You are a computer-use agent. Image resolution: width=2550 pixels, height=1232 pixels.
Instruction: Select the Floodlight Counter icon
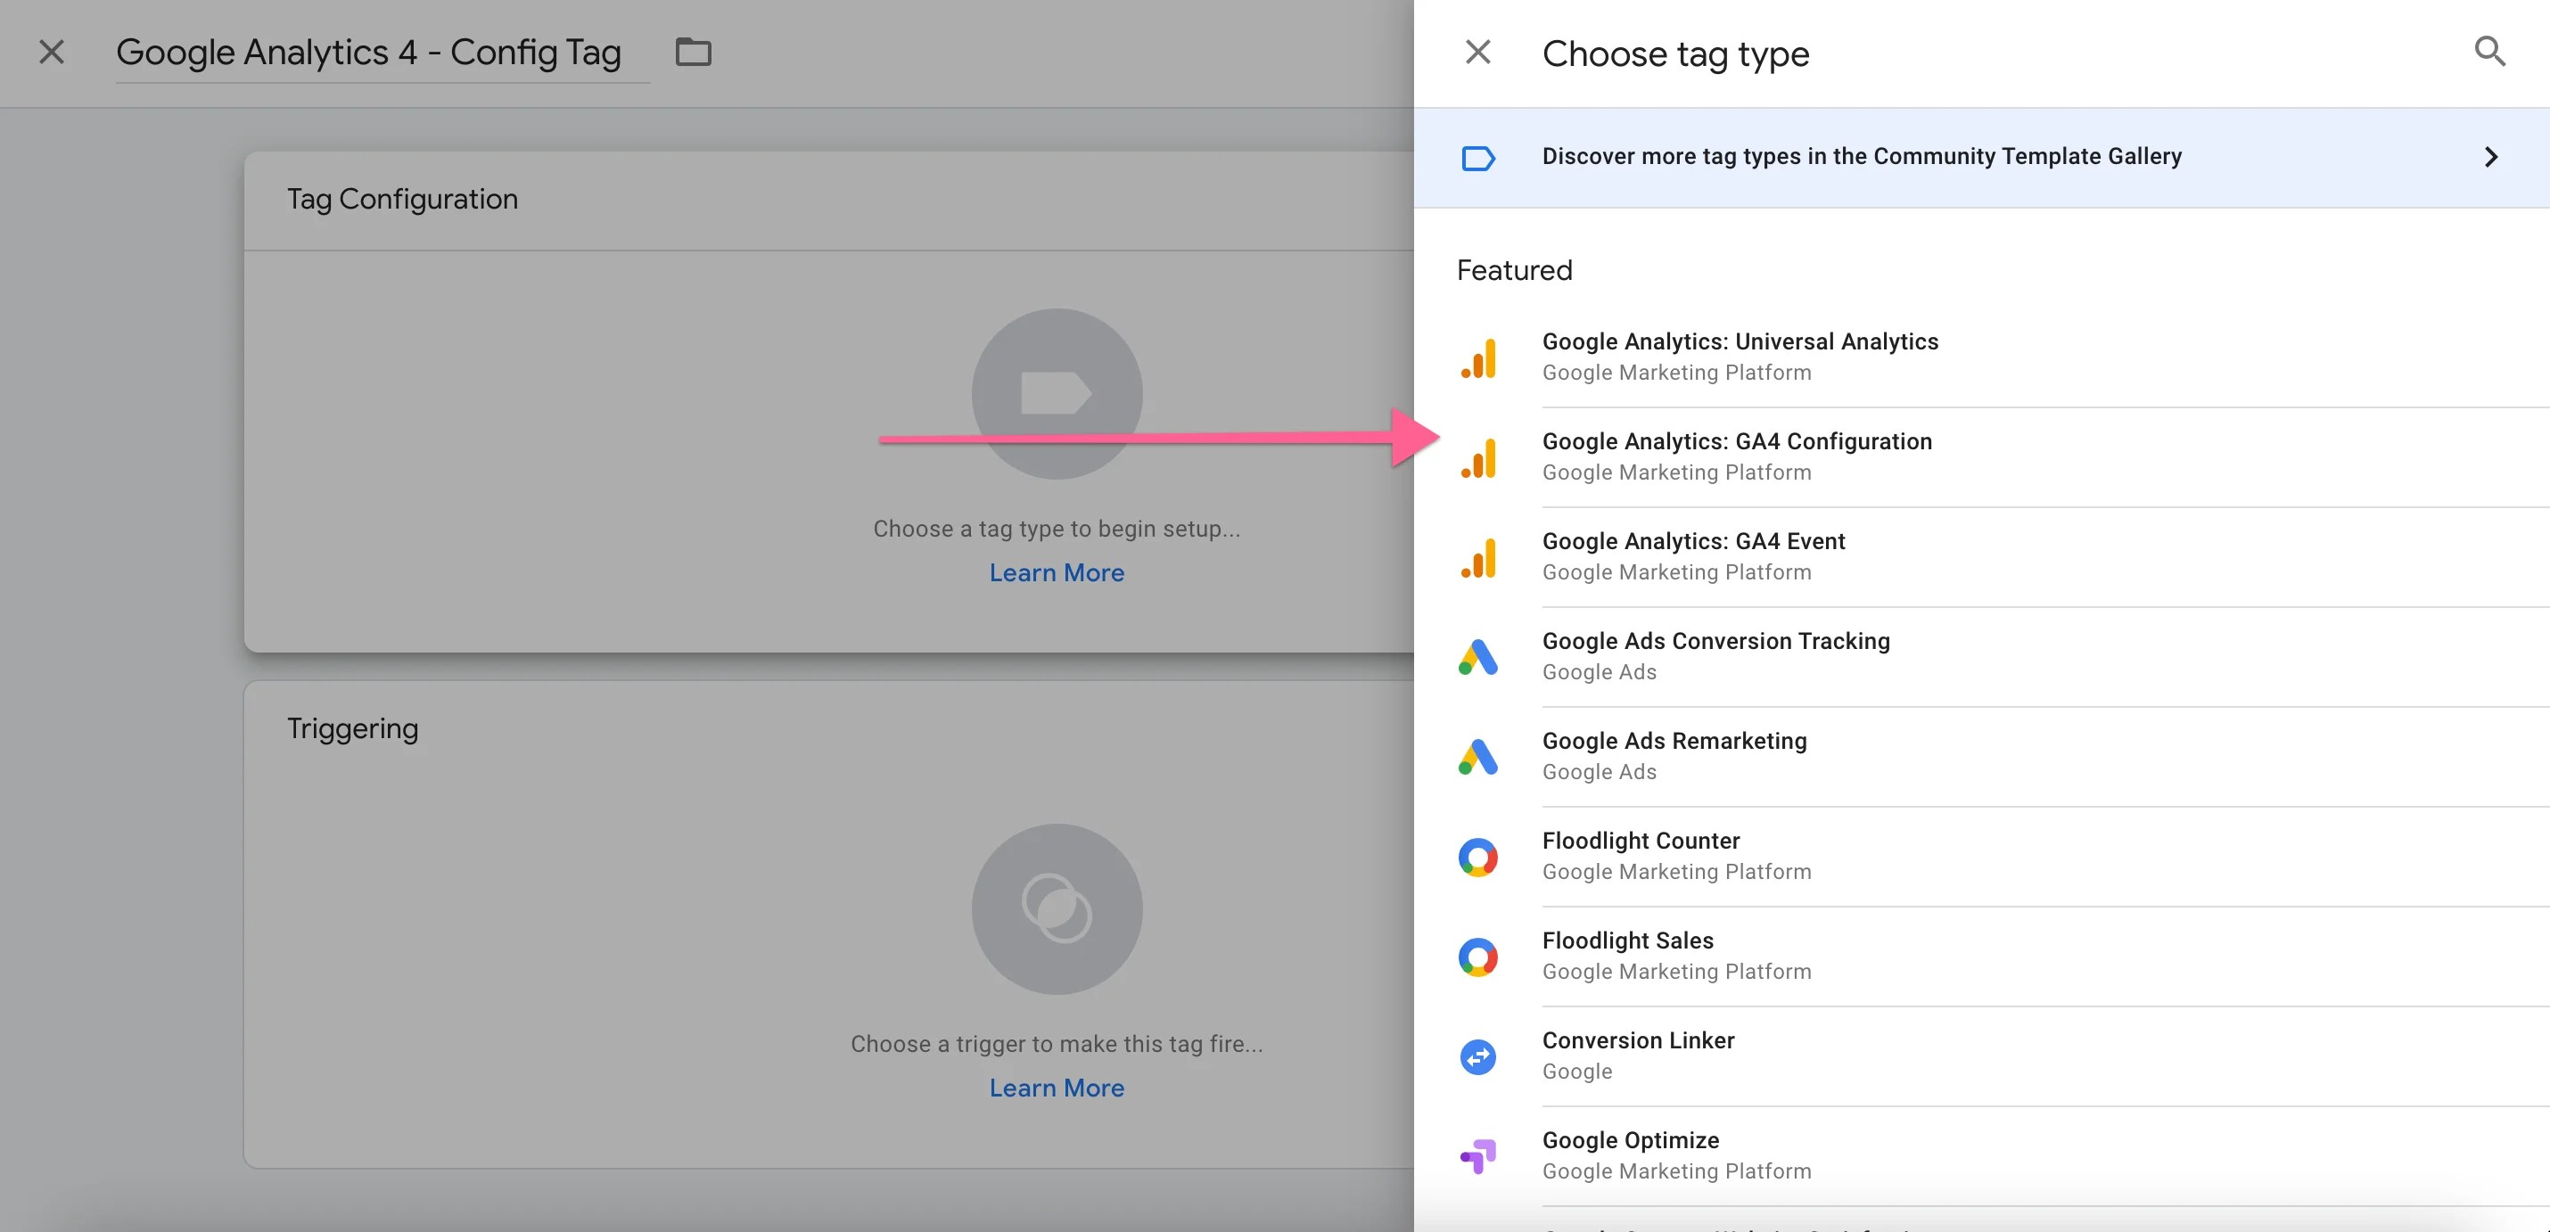click(1478, 856)
